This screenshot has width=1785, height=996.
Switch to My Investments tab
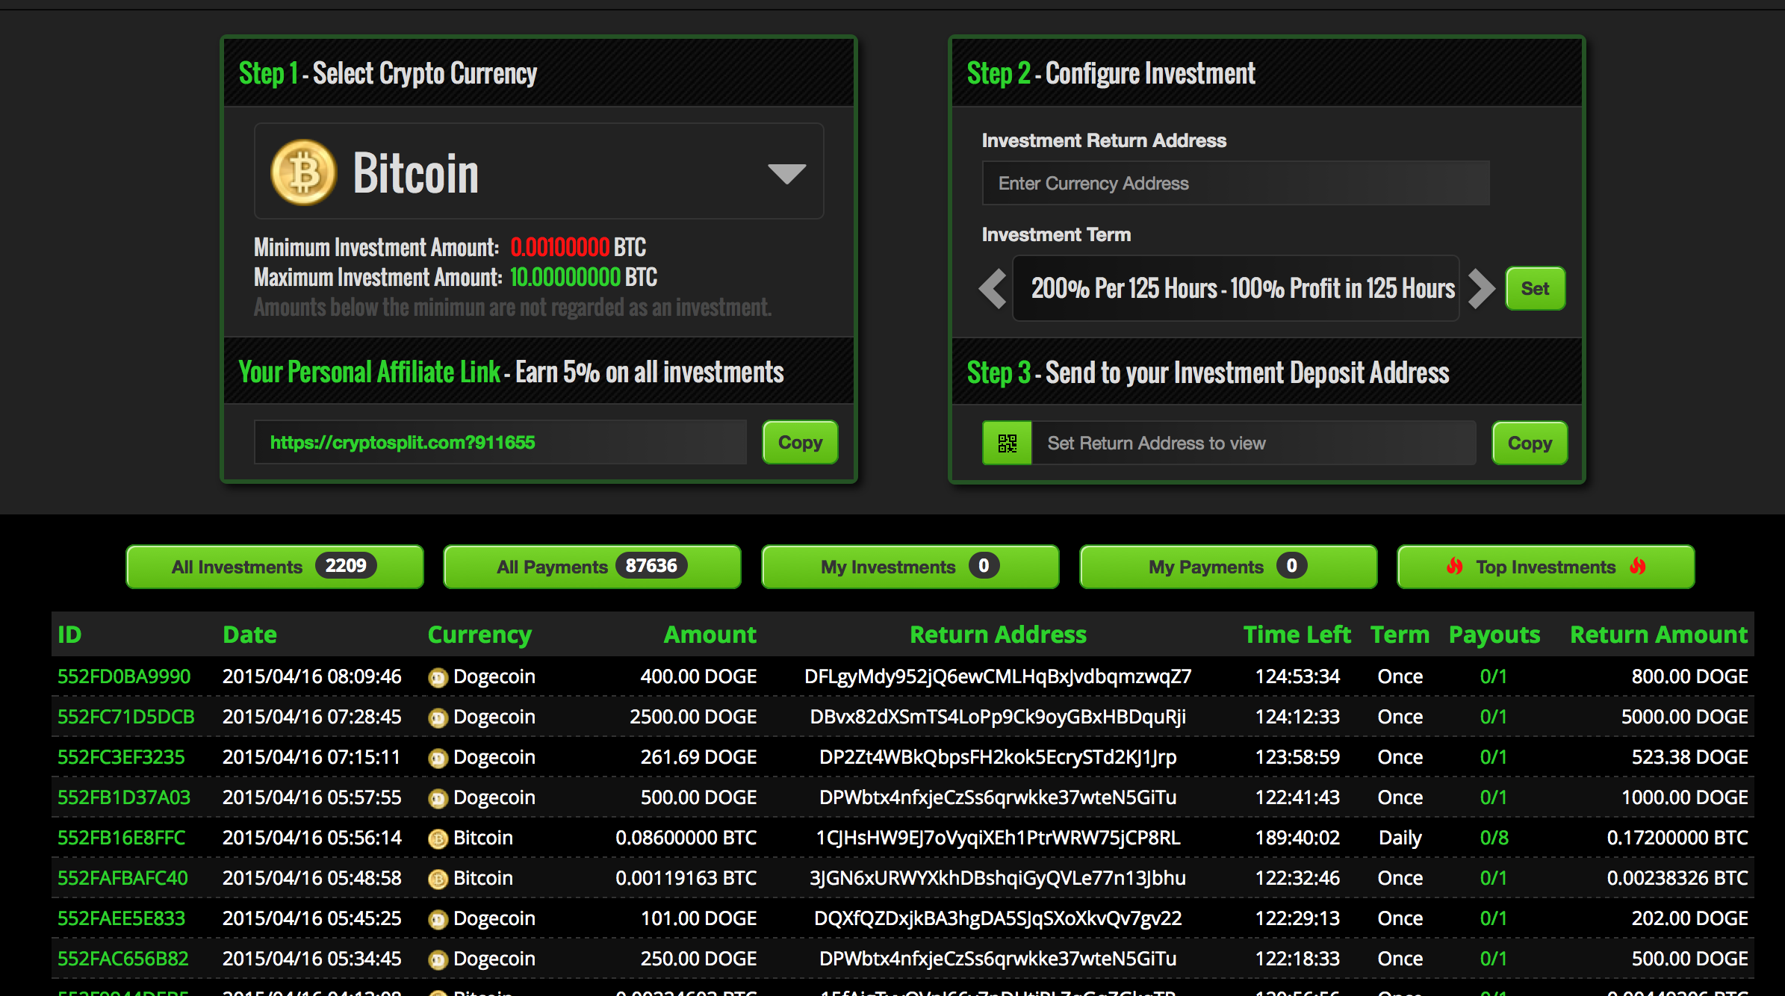[x=910, y=567]
